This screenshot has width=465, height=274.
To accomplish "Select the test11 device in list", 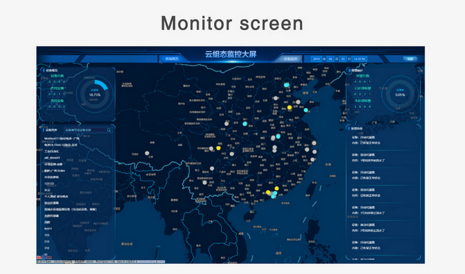I will coord(47,228).
